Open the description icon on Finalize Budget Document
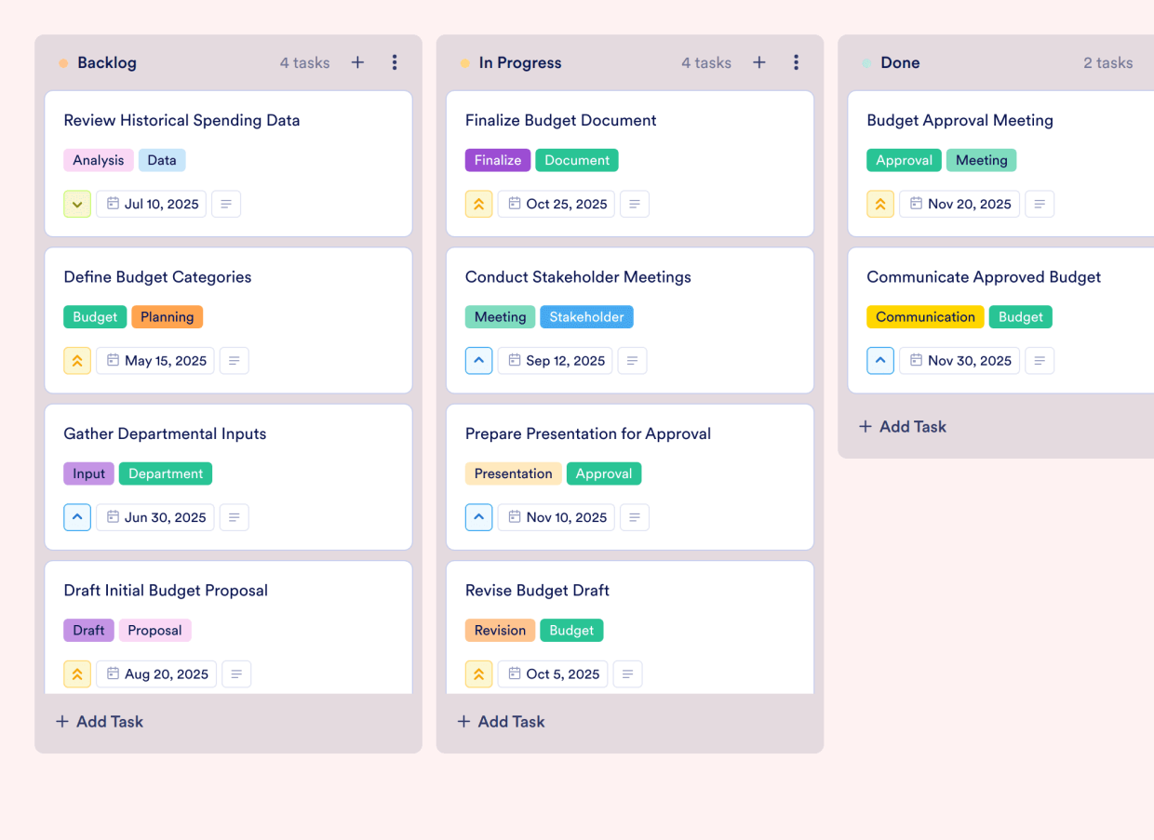The width and height of the screenshot is (1154, 840). coord(635,204)
